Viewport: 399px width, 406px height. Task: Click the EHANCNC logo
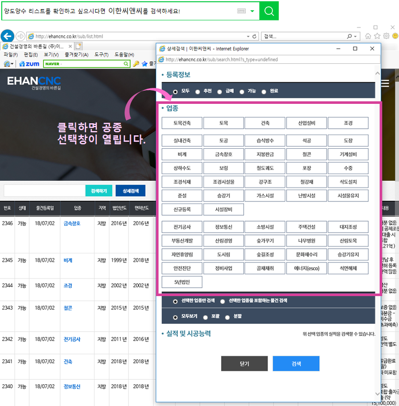point(34,83)
